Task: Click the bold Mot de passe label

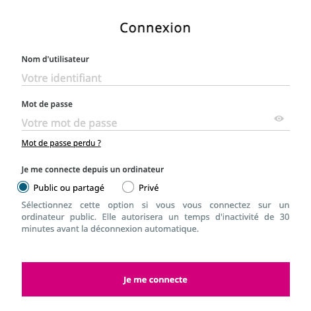Action: pyautogui.click(x=47, y=104)
